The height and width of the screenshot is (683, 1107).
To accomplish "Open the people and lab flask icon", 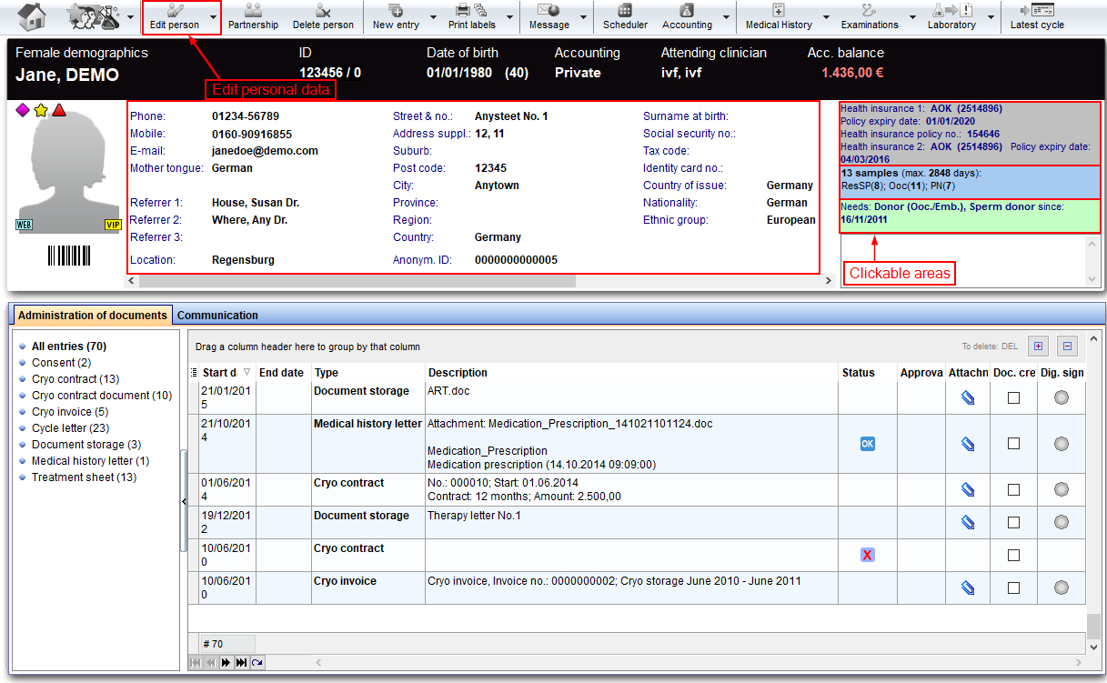I will [93, 16].
